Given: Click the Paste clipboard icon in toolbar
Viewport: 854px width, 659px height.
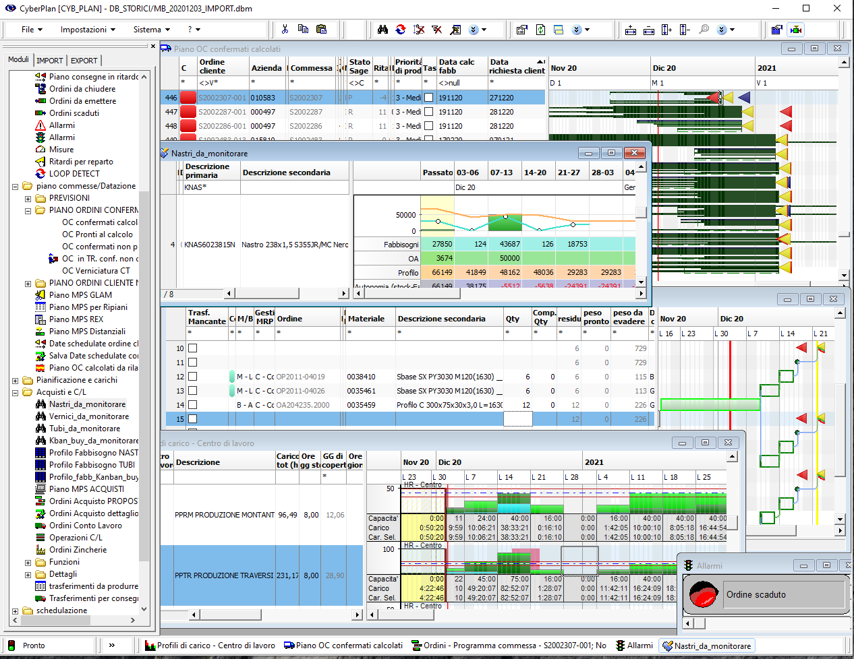Looking at the screenshot, I should tap(321, 30).
